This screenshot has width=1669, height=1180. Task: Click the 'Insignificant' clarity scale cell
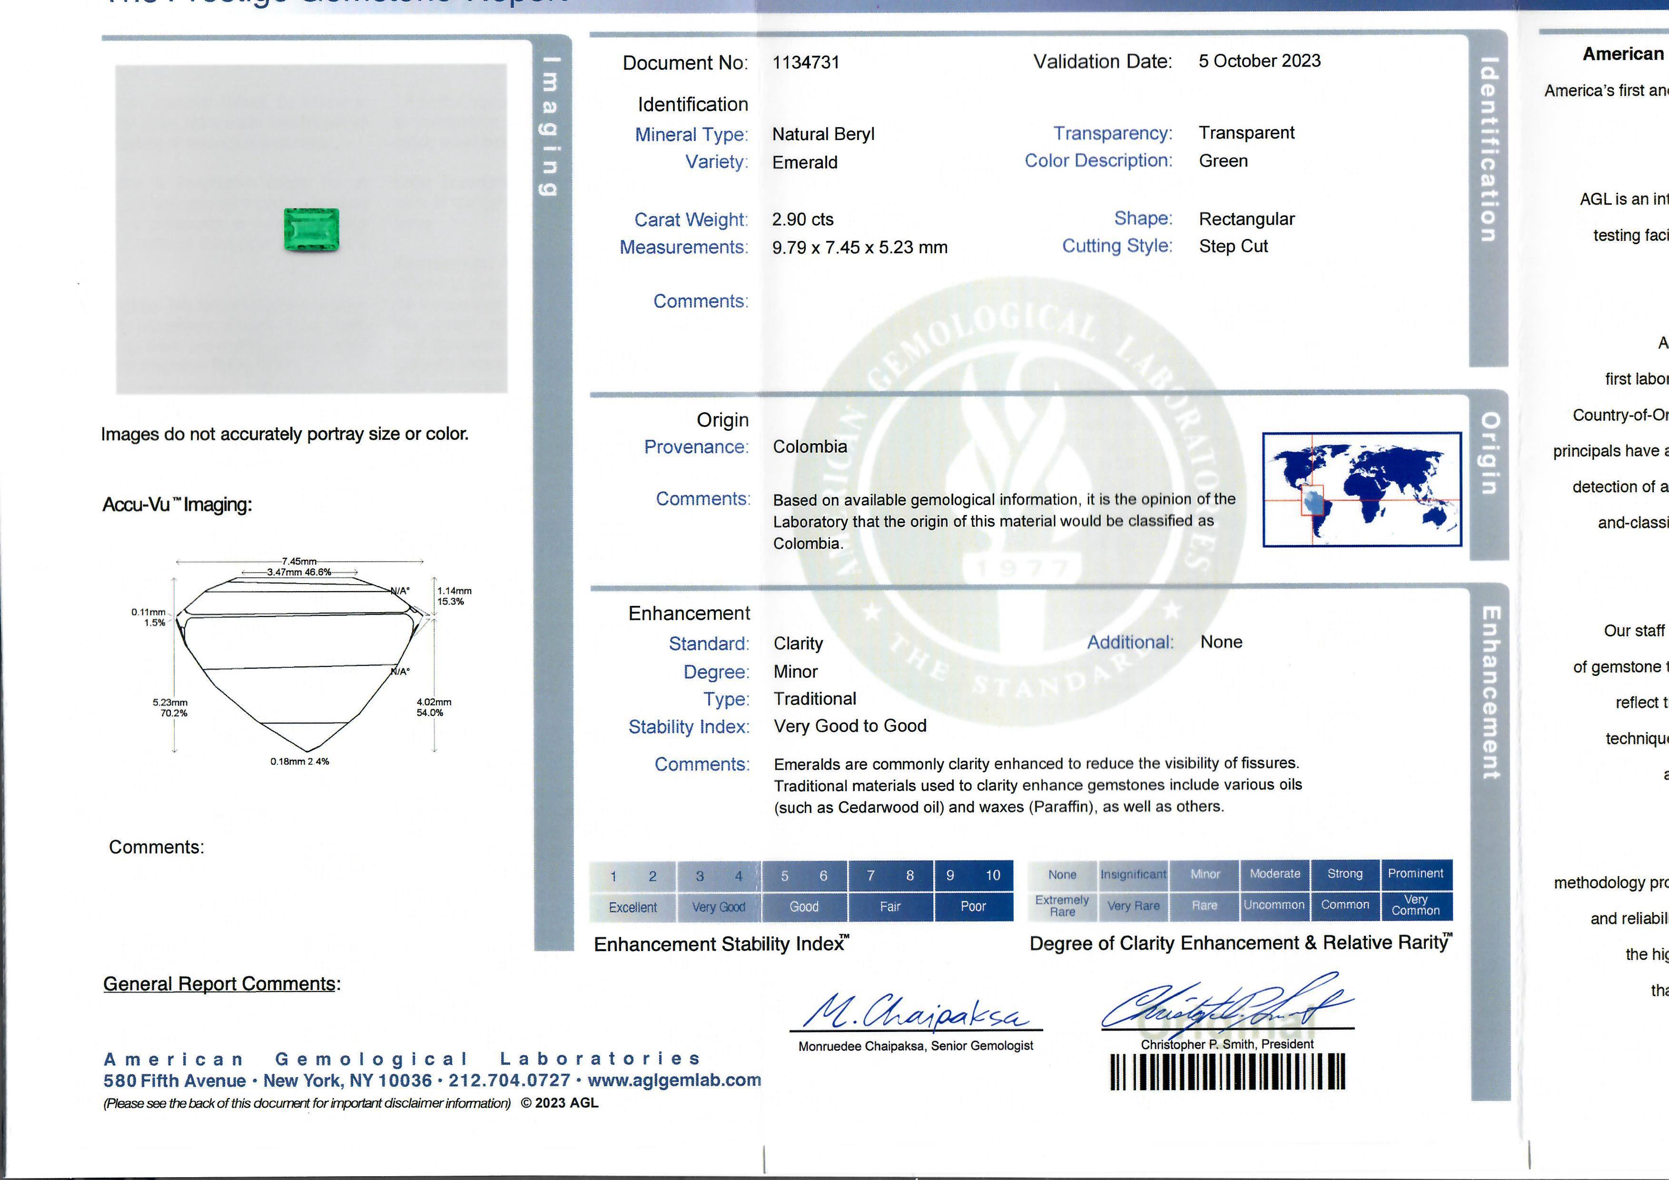click(1133, 874)
